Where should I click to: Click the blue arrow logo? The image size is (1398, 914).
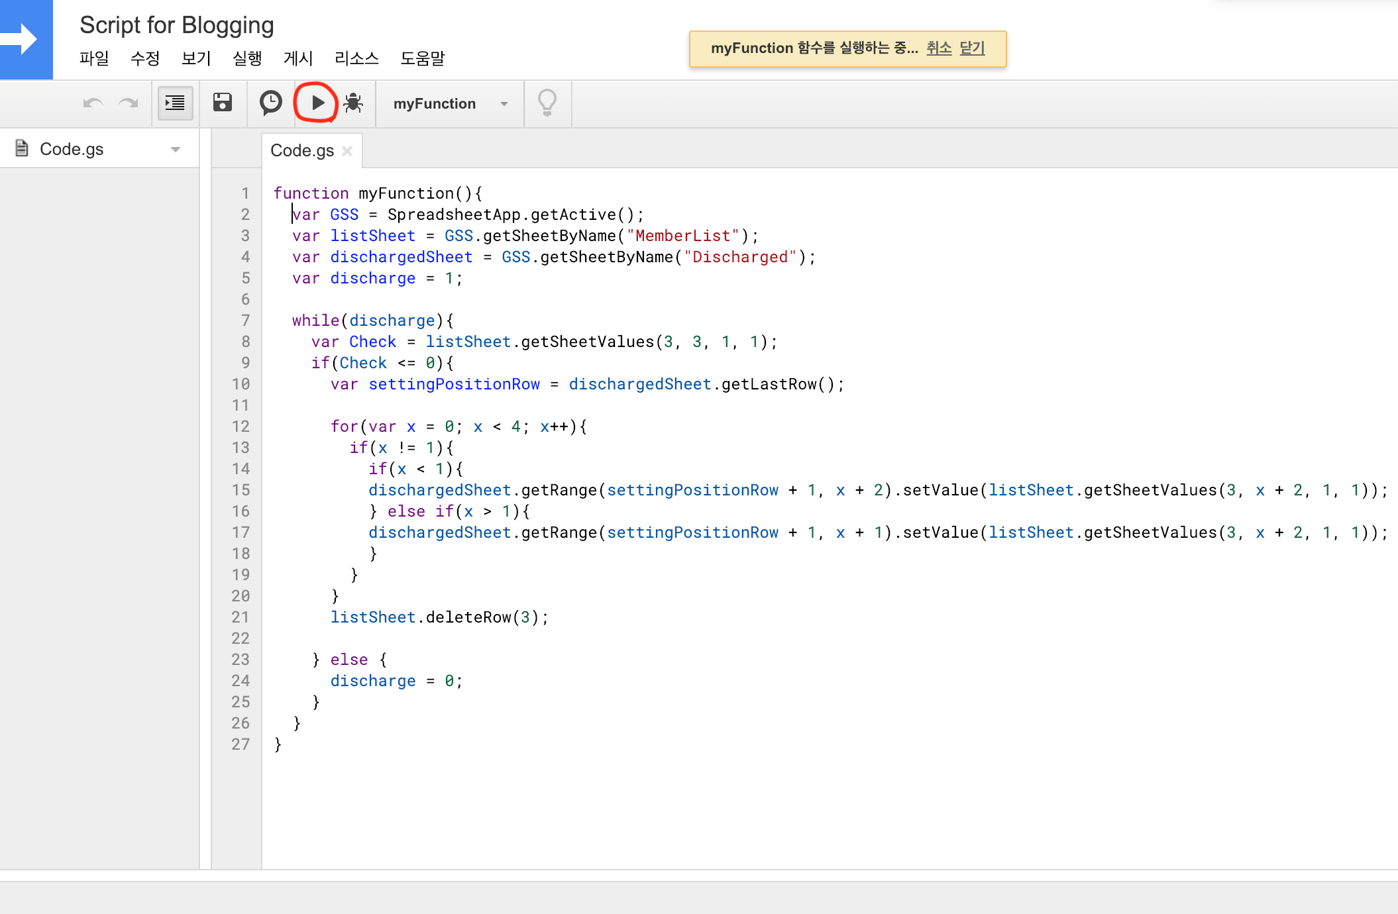coord(26,40)
